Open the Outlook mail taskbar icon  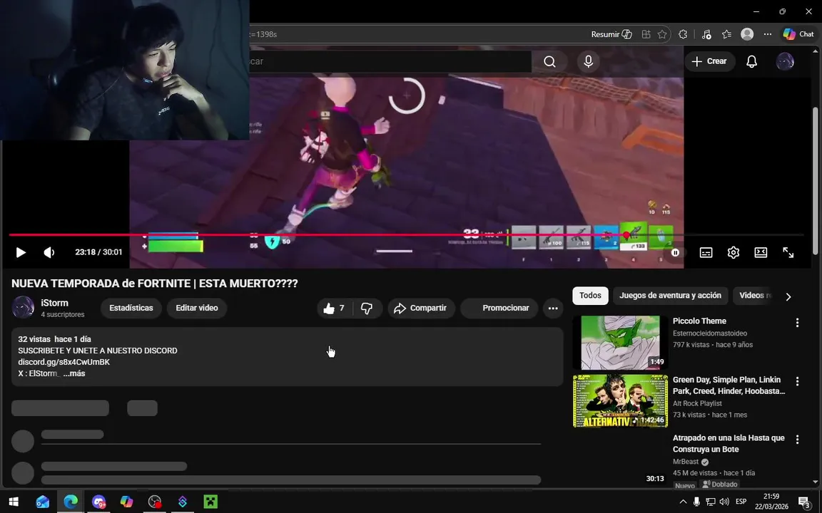coord(43,502)
